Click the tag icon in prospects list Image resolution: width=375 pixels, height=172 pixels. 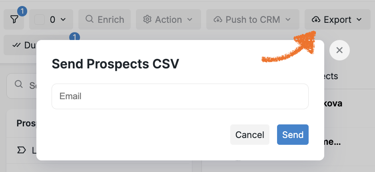[22, 150]
